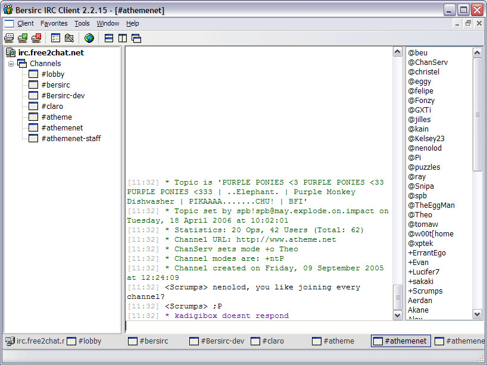The image size is (487, 365).
Task: Select user @w00t[home in nick list
Action: 430,233
